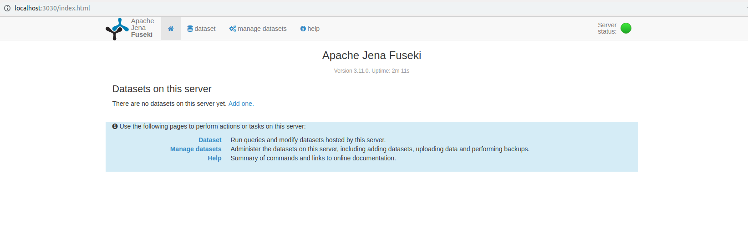Click the cogs icon beside manage datasets
The width and height of the screenshot is (748, 248).
(232, 29)
